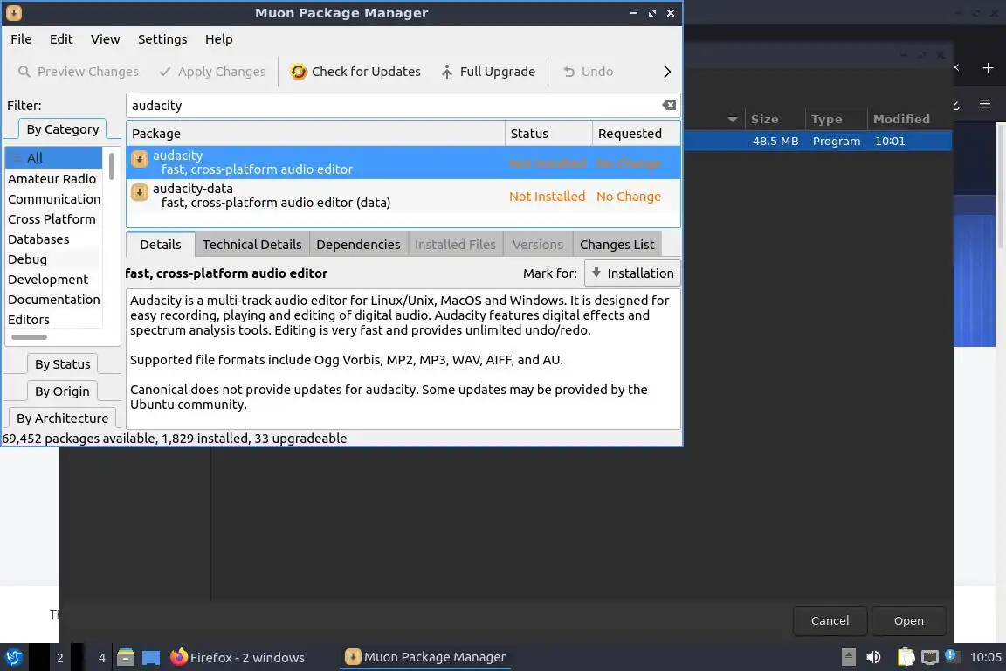Open the Lubuntu start menu icon
Screen dimensions: 1006x671
click(13, 658)
